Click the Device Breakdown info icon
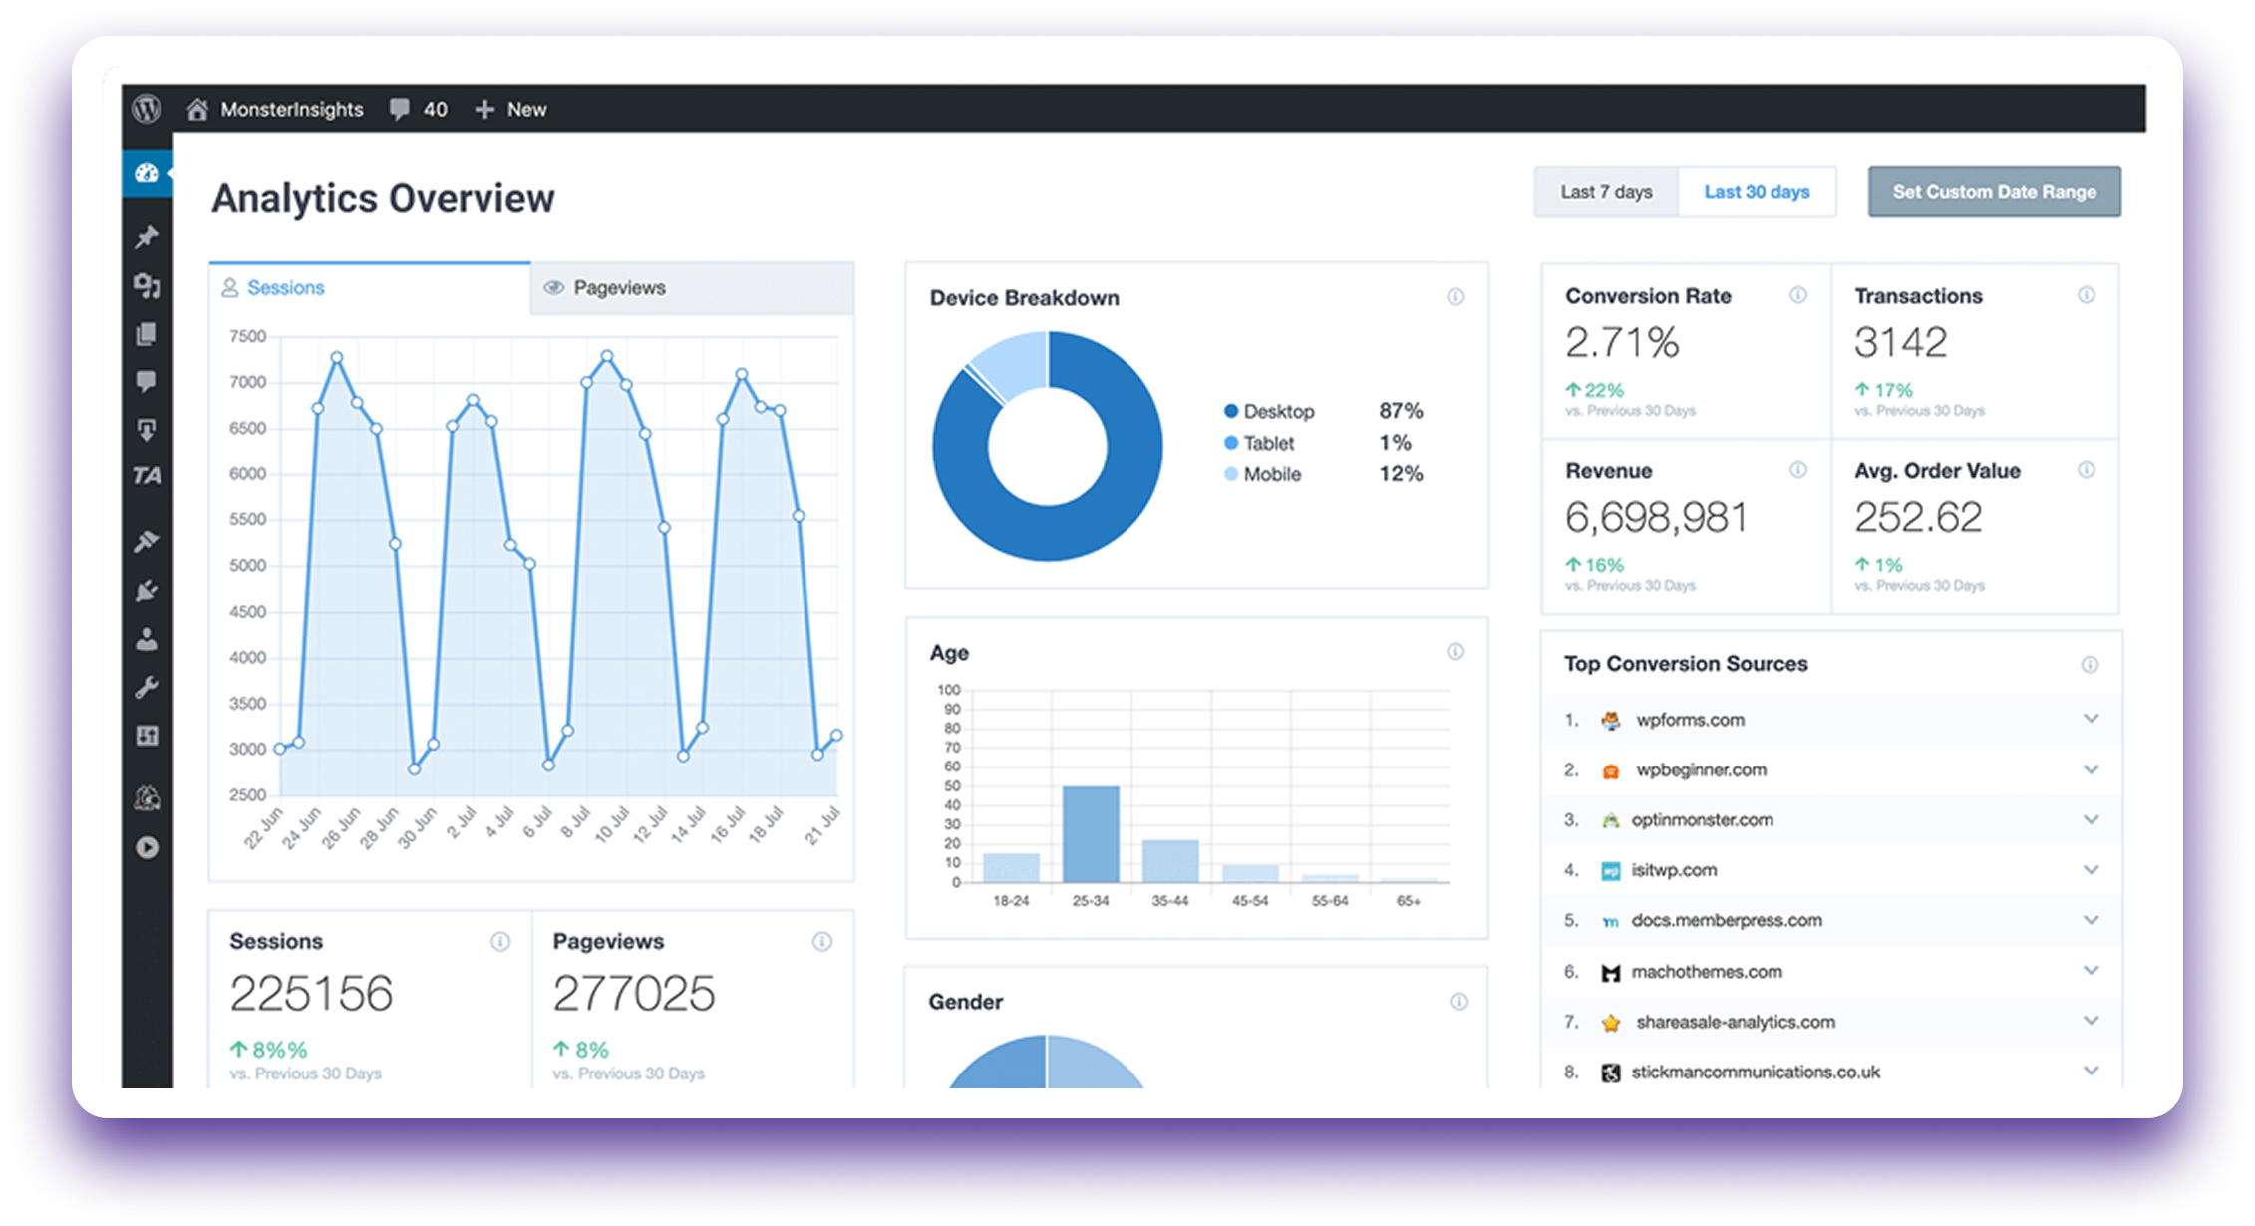 click(1455, 297)
